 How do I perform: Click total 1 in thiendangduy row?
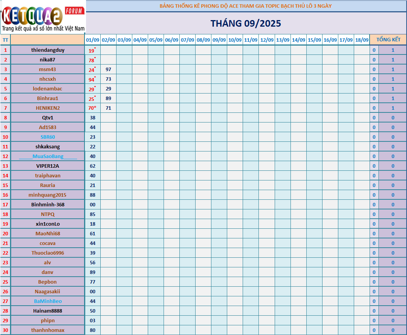tap(393, 50)
